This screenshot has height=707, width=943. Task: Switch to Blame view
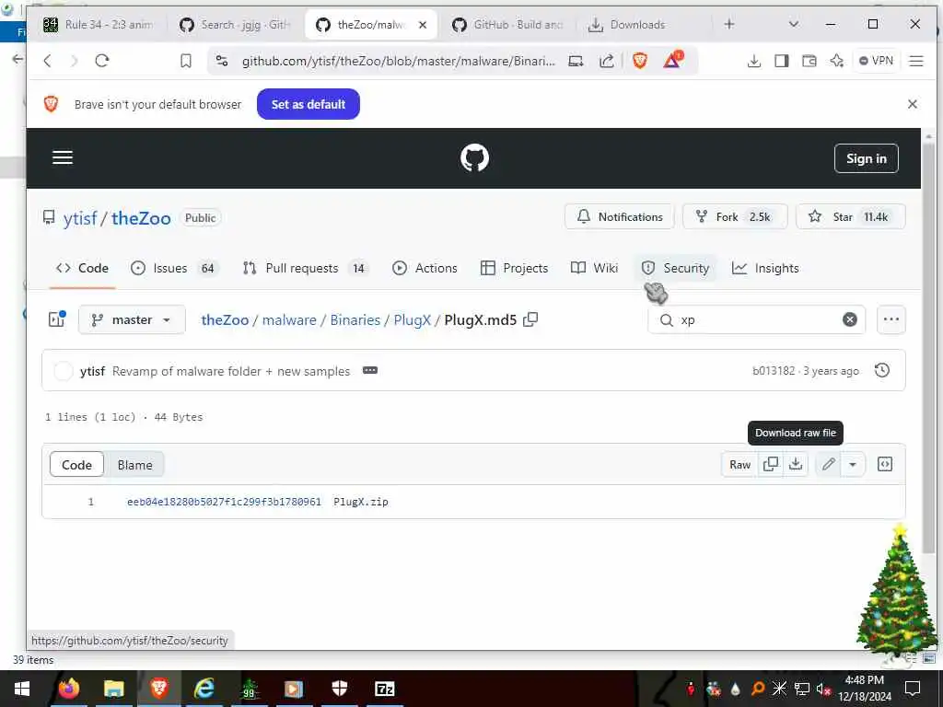click(134, 465)
